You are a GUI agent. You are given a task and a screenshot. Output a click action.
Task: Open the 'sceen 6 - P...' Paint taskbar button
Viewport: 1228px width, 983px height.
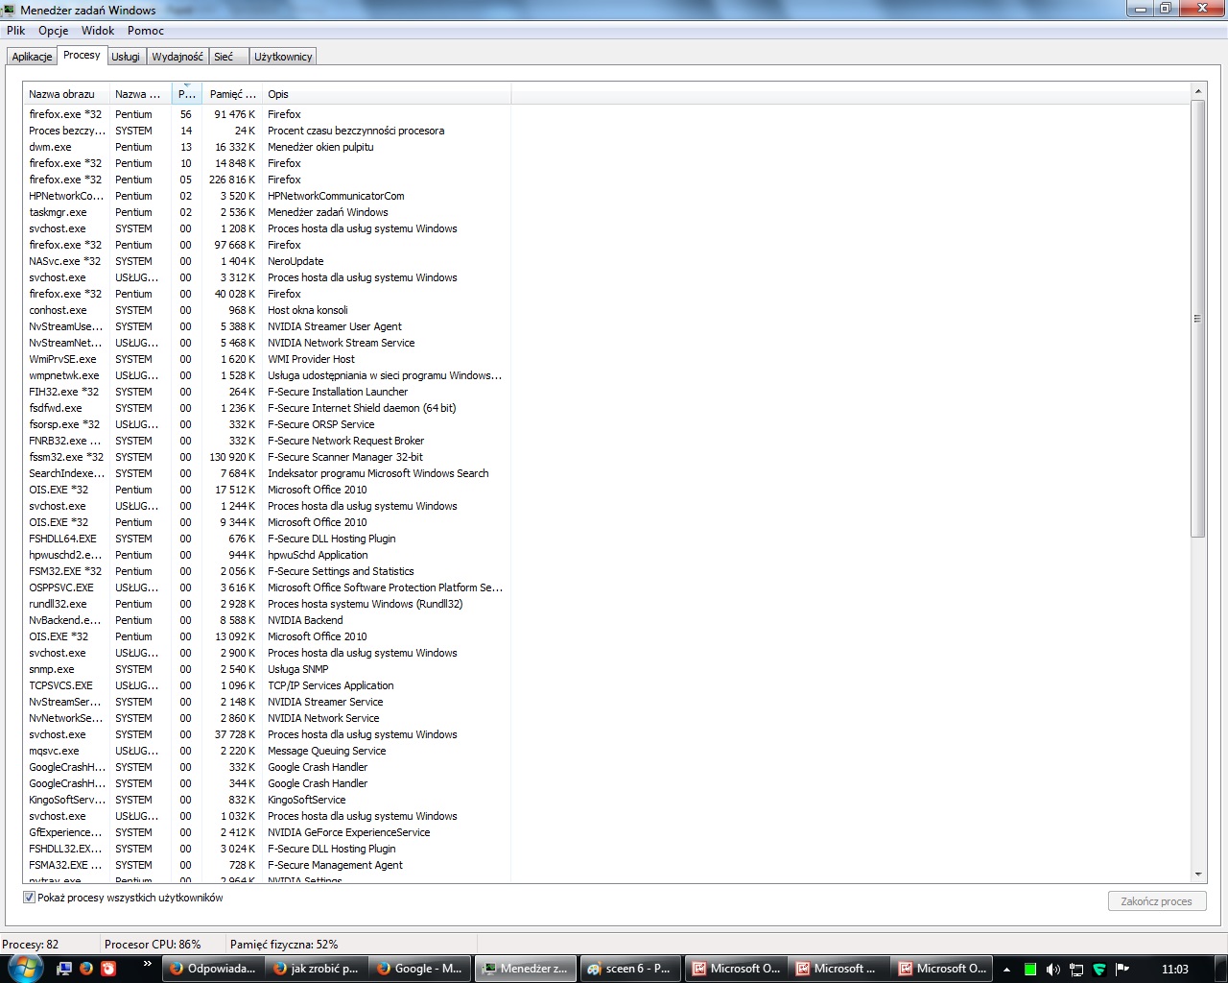coord(630,969)
